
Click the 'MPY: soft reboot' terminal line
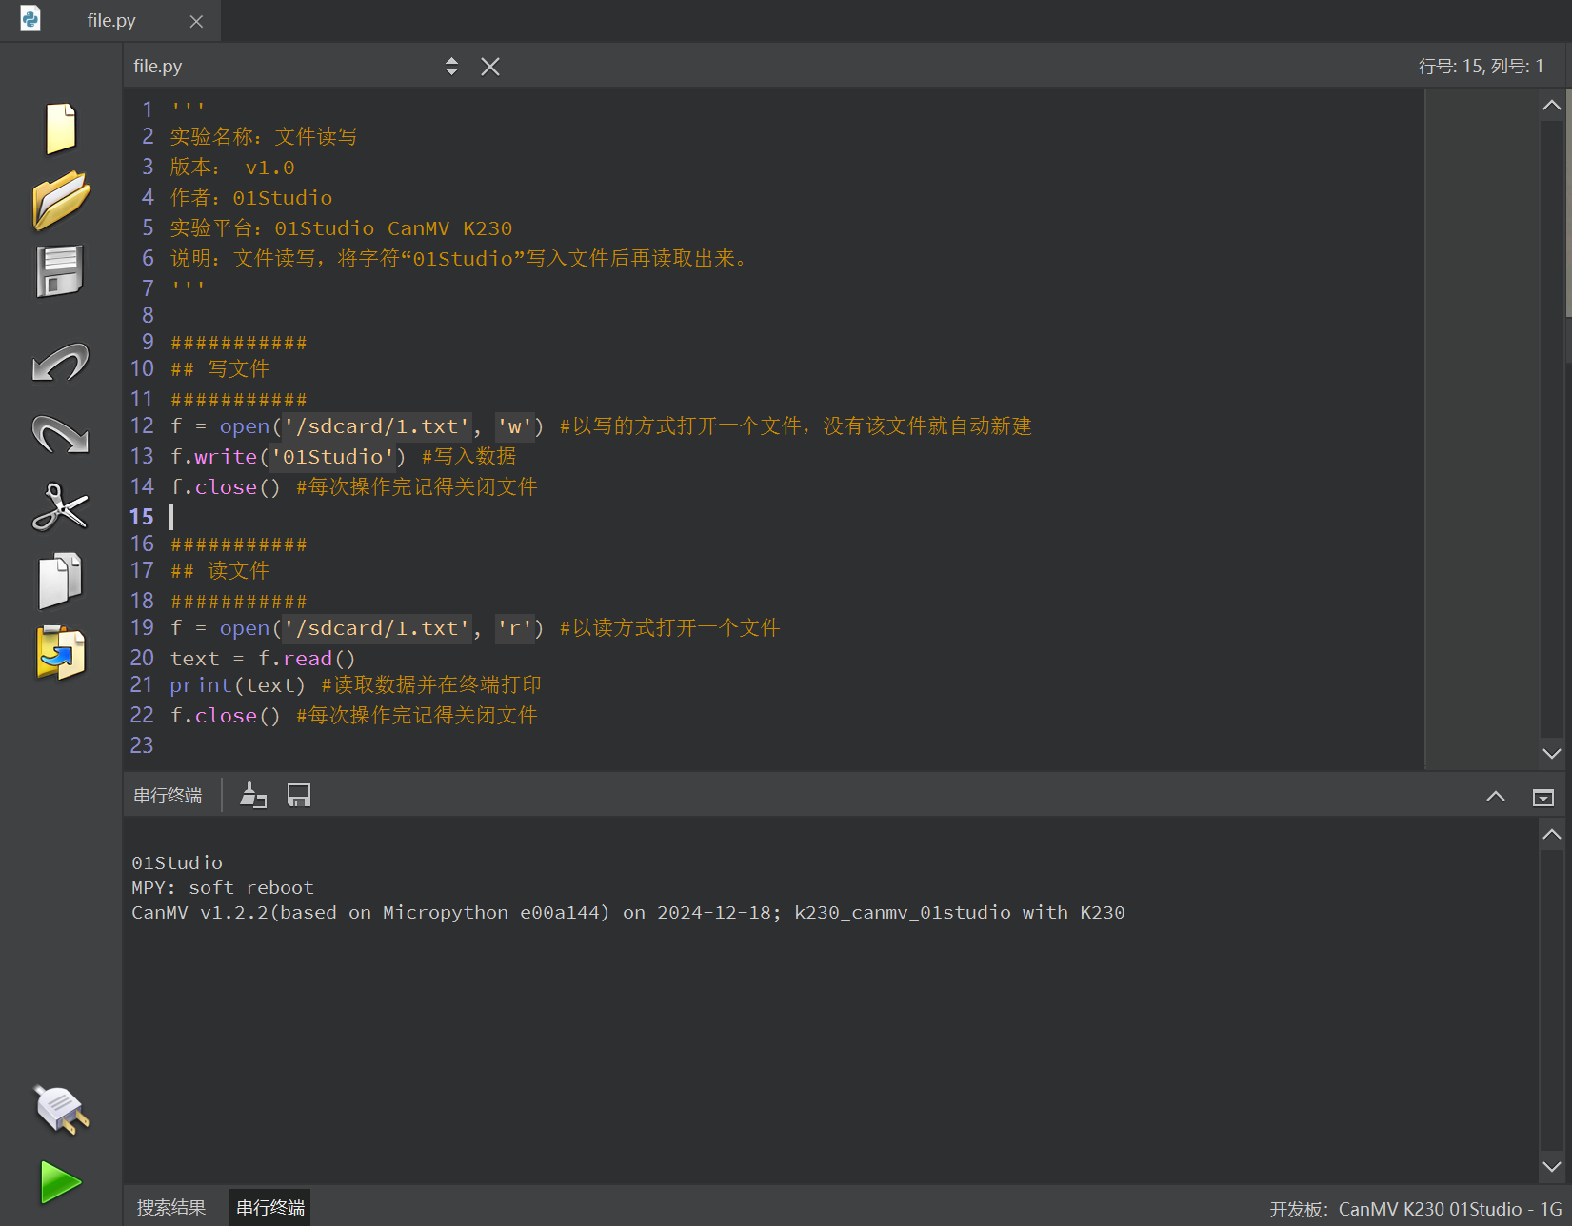pos(223,887)
